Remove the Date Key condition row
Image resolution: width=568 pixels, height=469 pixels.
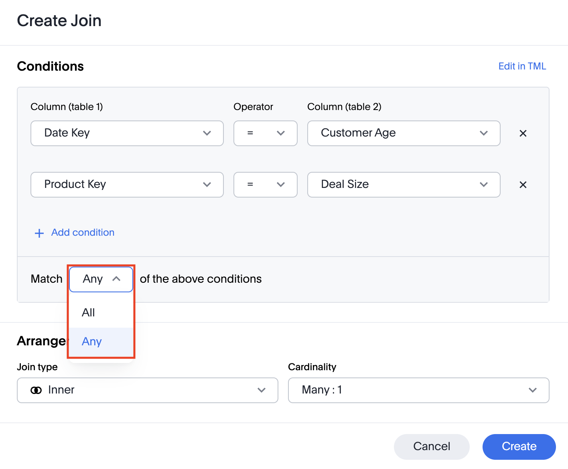(523, 133)
